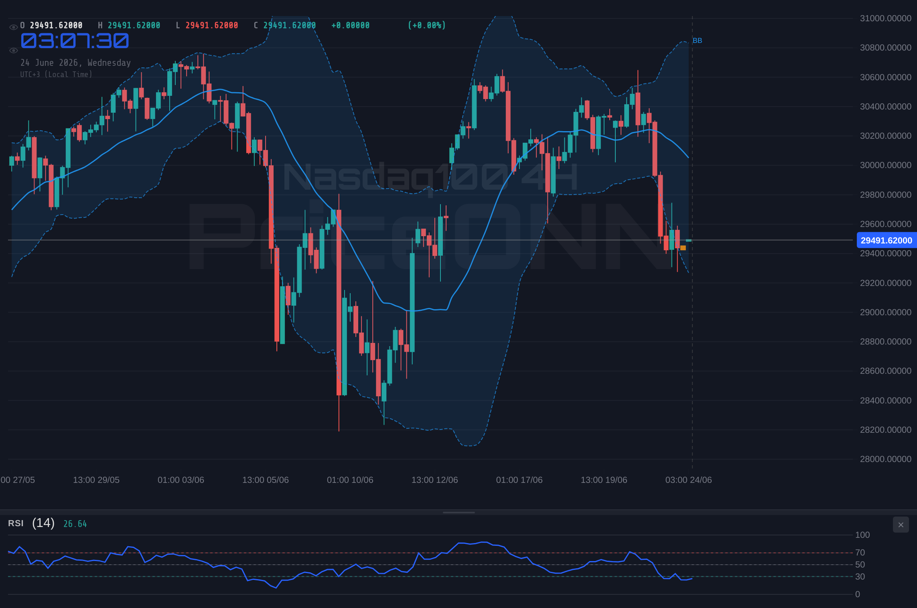The height and width of the screenshot is (608, 917).
Task: Click the 29800.00000 price axis label
Action: 886,195
